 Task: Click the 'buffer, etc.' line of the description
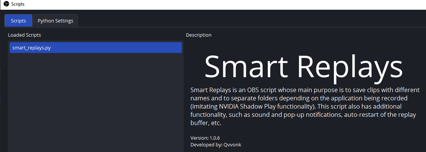(206, 123)
